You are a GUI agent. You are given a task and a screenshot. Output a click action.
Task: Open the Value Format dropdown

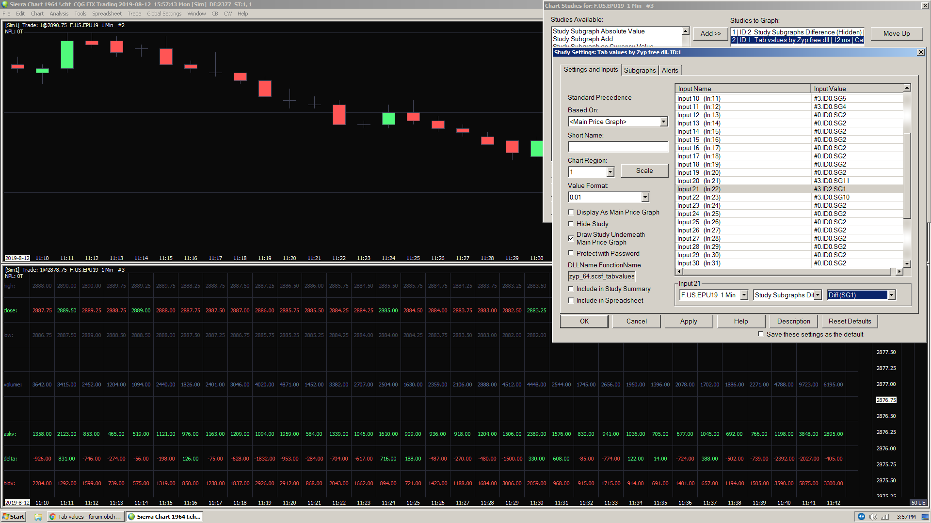[645, 197]
